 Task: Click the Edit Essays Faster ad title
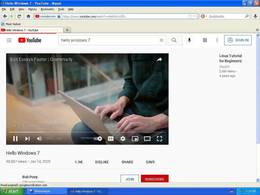click(x=41, y=59)
